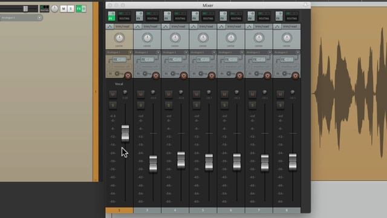Screen dimensions: 387x218
Task: Open input selector arrow on Vocal strip
Action: (130, 53)
